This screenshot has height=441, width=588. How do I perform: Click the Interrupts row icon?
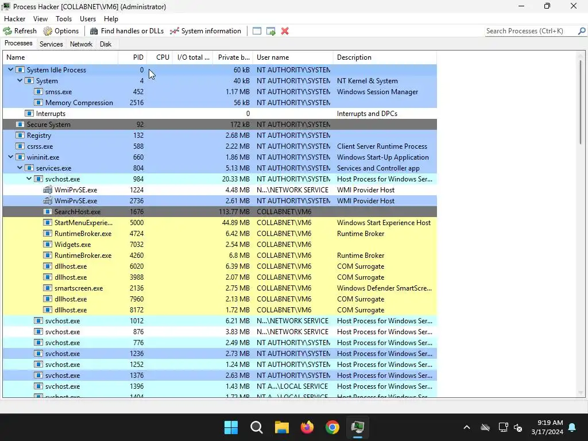pos(29,113)
